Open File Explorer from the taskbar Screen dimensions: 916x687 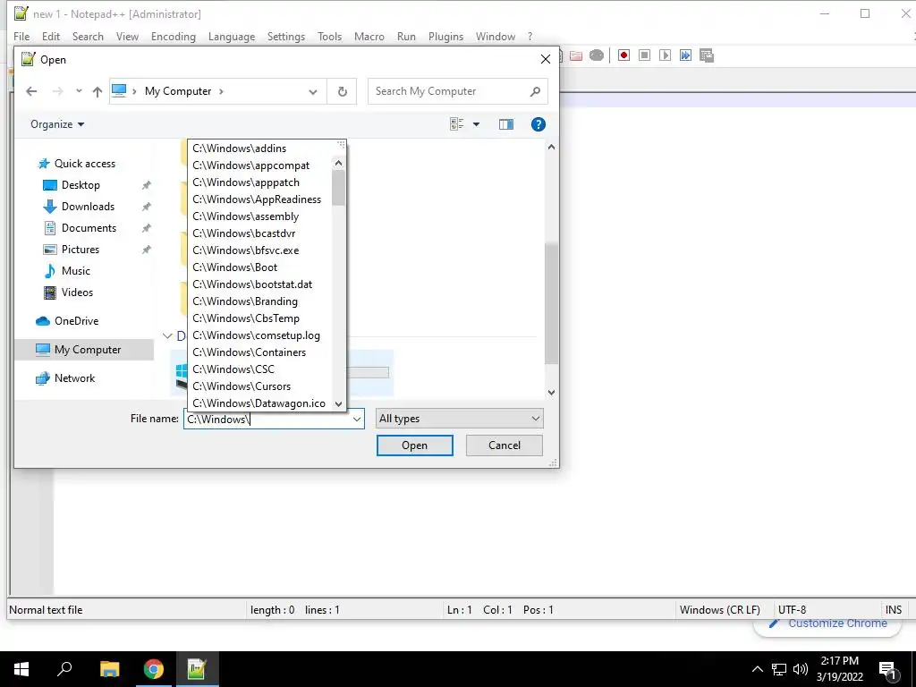(x=109, y=669)
